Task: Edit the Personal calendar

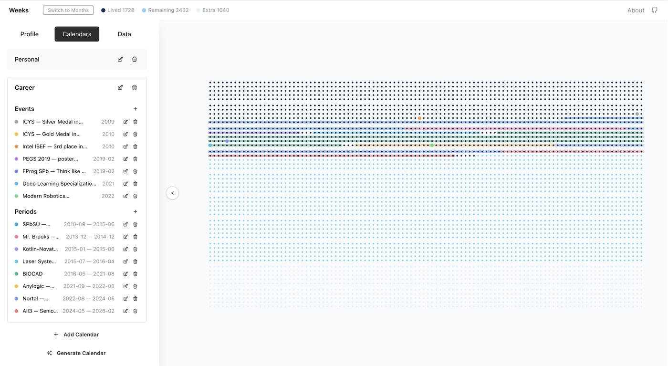Action: pos(120,59)
